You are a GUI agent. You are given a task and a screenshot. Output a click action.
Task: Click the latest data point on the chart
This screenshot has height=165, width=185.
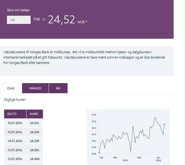click(x=164, y=124)
